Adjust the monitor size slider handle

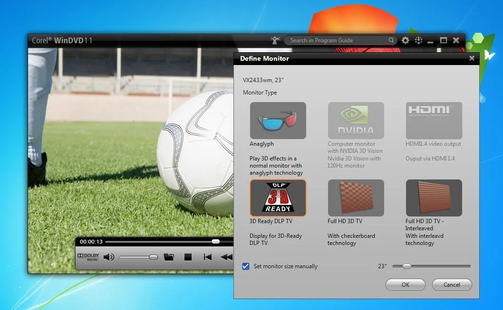(406, 266)
